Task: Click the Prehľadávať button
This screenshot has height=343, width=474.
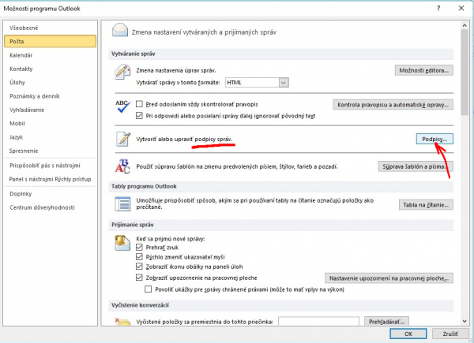Action: [386, 321]
